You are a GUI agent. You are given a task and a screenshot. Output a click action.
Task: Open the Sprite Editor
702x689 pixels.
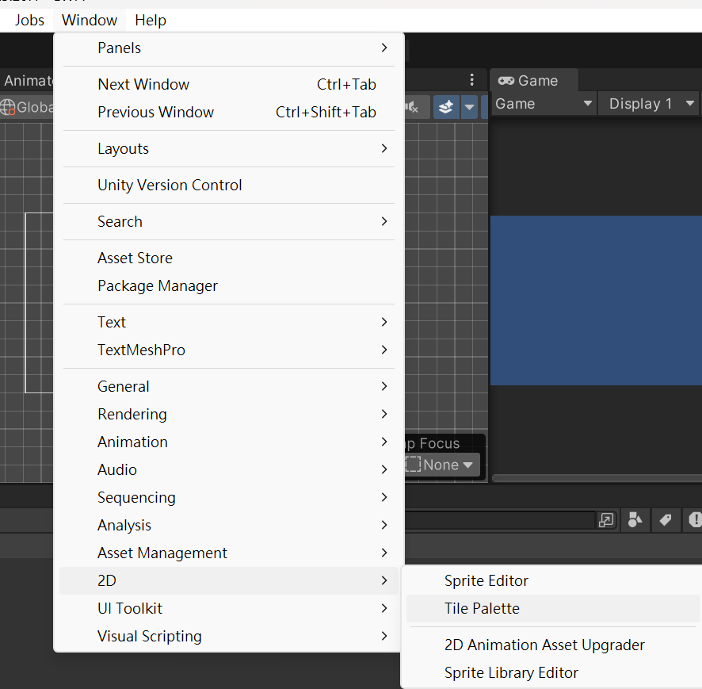click(553, 580)
